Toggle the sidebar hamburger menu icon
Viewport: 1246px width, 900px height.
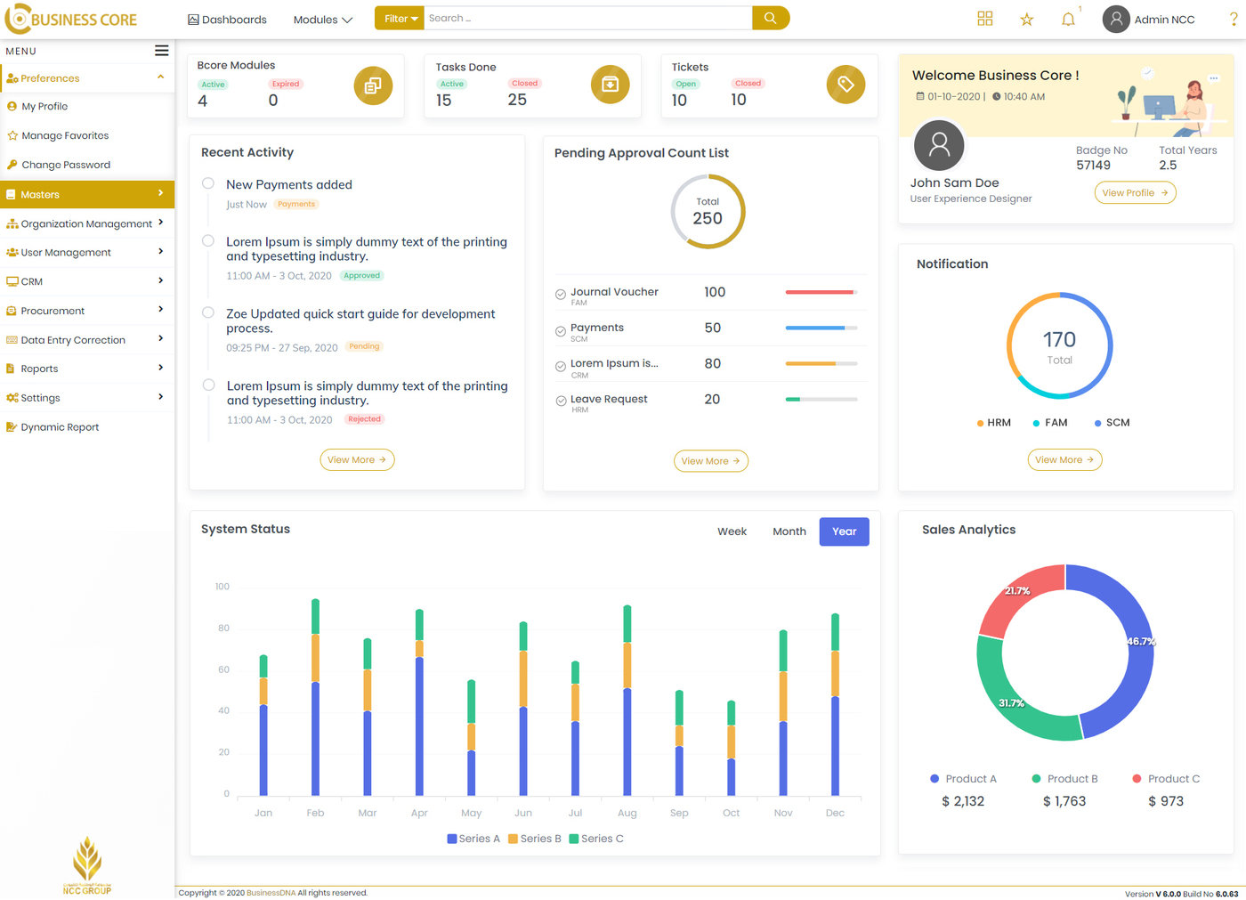[x=161, y=51]
